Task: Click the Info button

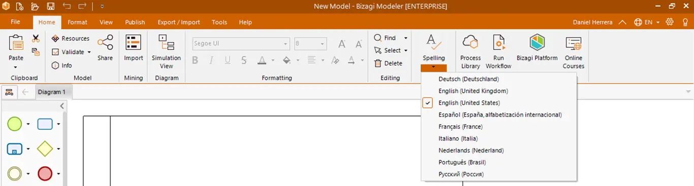Action: [x=62, y=65]
